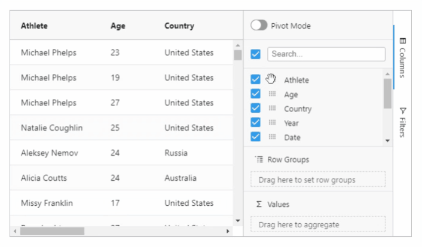
Task: Click the Age column drag handle icon
Action: click(272, 94)
